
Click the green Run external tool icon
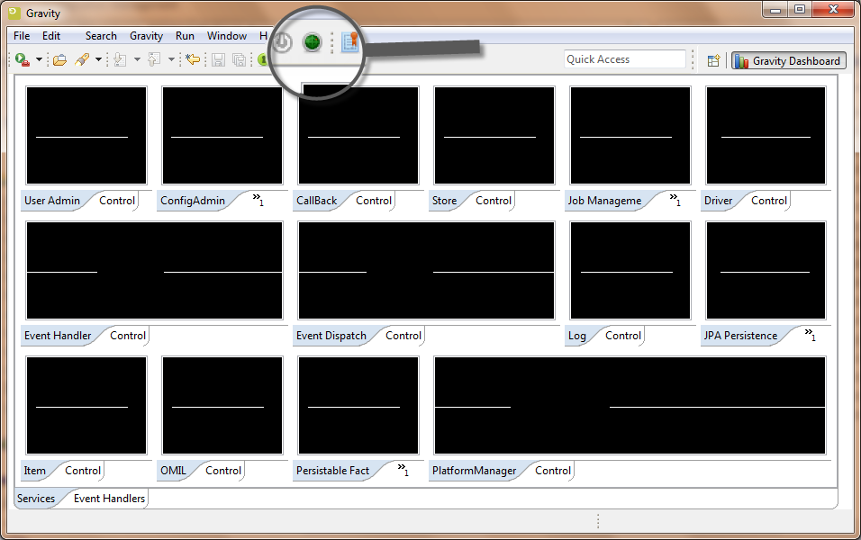(x=22, y=59)
